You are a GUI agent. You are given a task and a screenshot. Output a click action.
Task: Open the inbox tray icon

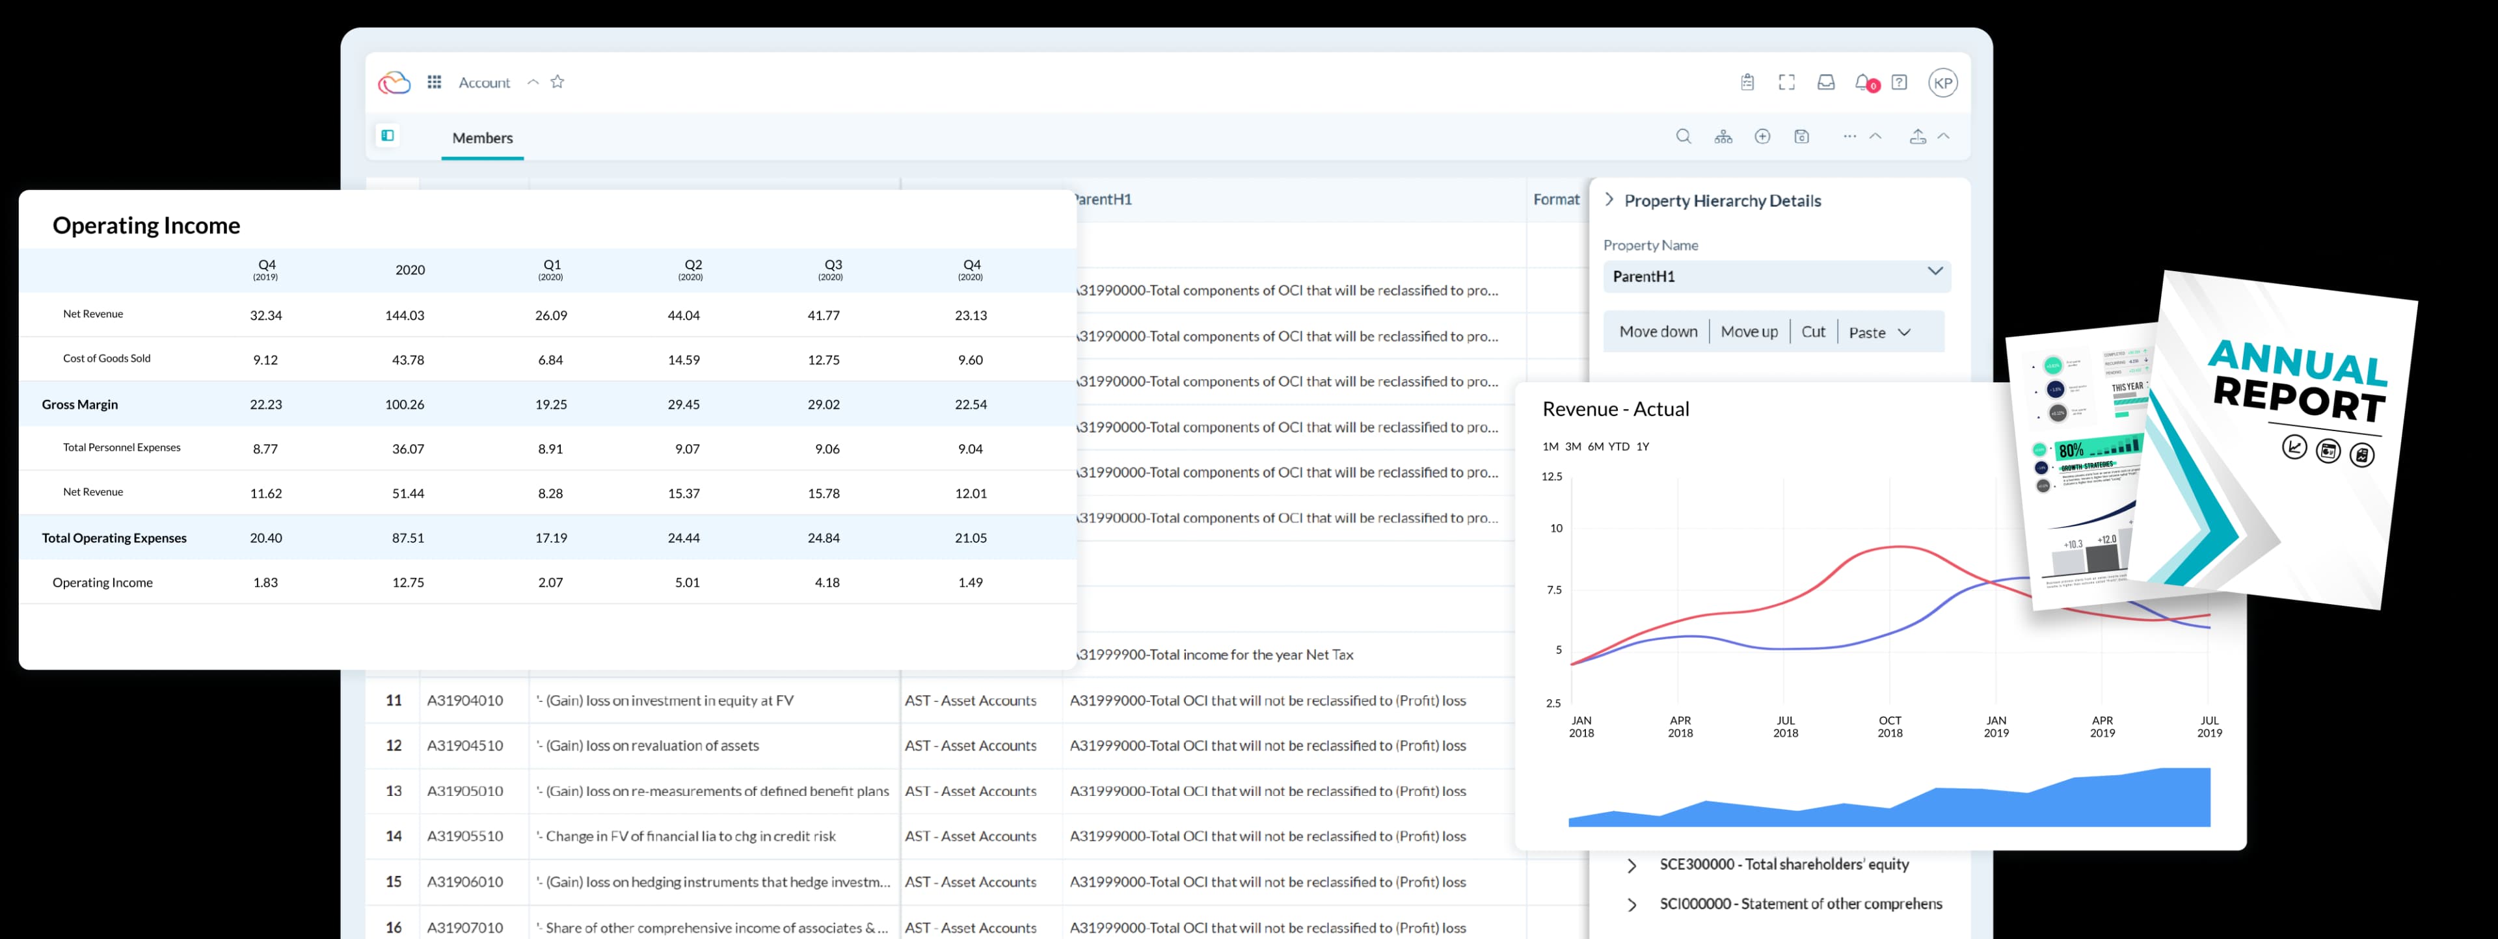1825,83
